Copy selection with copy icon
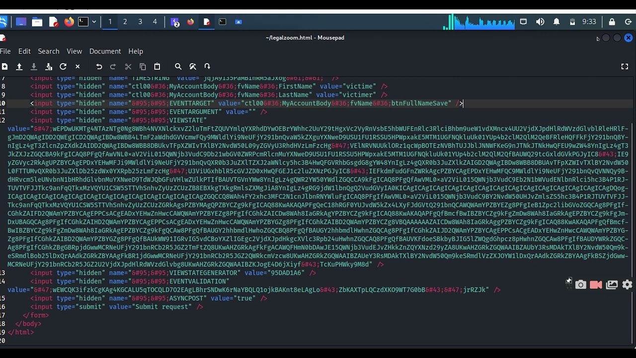 143,67
